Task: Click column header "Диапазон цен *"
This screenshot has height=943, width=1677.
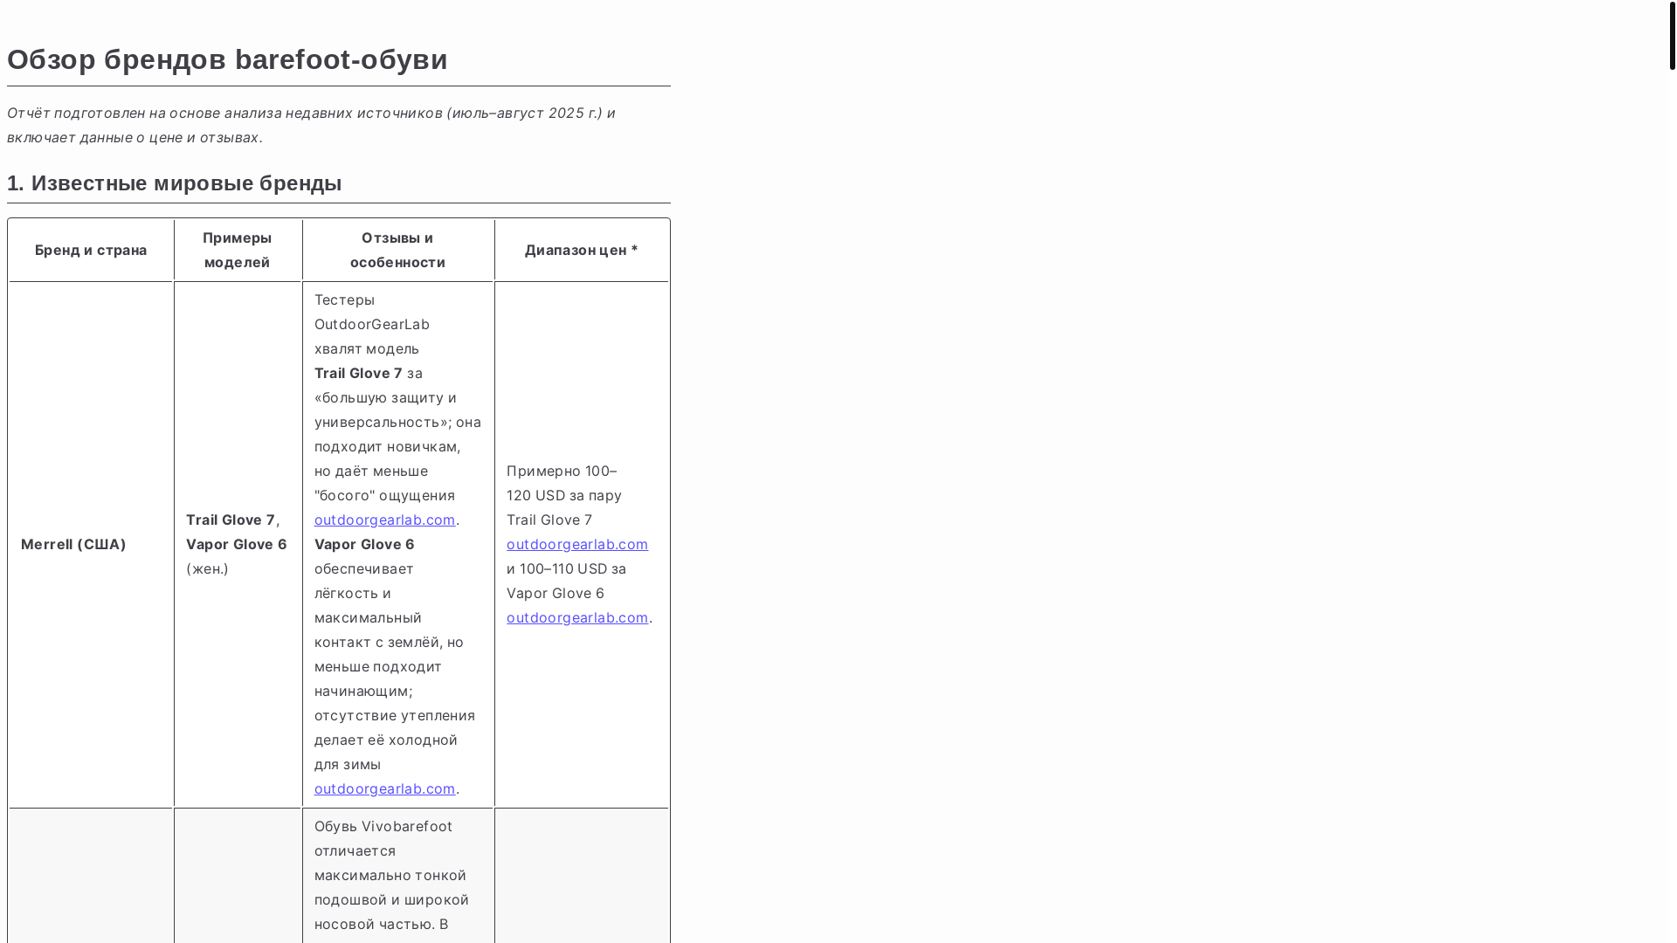Action: click(x=582, y=250)
